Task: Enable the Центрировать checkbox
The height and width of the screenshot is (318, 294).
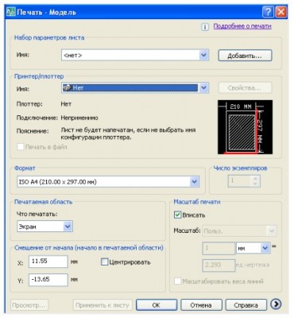Action: coord(105,262)
